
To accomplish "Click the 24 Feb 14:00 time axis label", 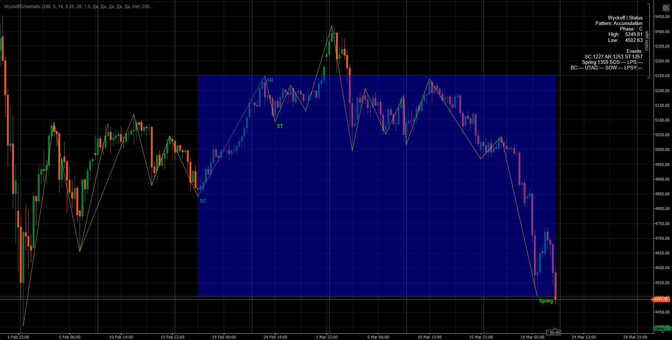I will pyautogui.click(x=275, y=337).
